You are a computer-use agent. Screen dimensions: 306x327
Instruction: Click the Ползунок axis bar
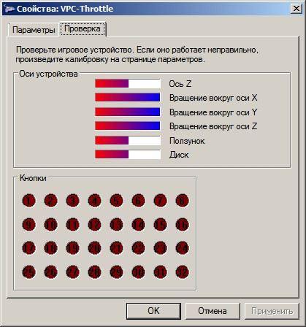click(128, 140)
